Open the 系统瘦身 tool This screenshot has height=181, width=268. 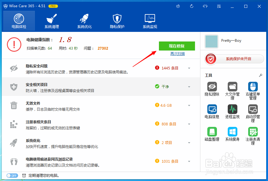point(233,134)
